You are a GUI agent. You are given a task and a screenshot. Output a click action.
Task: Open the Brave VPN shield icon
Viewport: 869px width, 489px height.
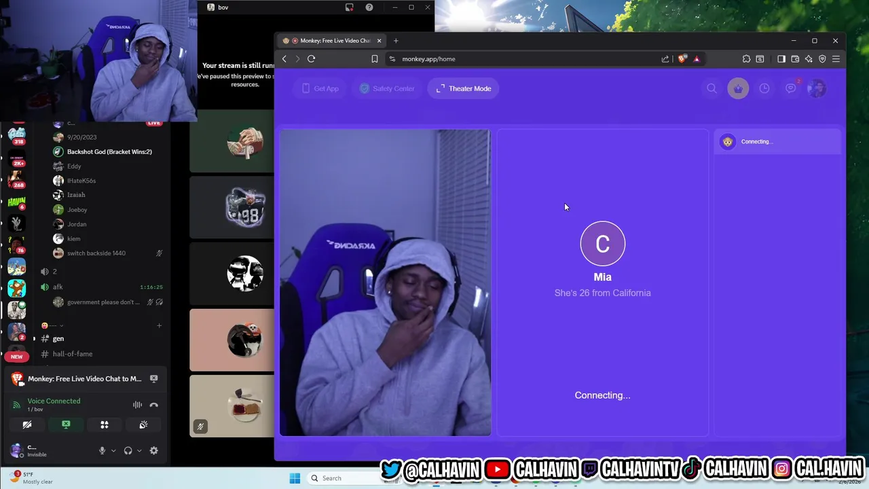[x=822, y=59]
